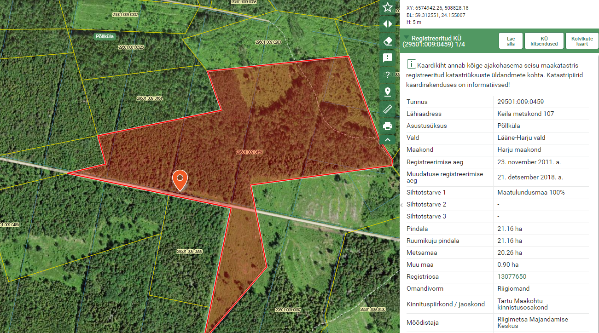This screenshot has width=599, height=333.
Task: Open the feedback speech bubble tool
Action: 388,58
